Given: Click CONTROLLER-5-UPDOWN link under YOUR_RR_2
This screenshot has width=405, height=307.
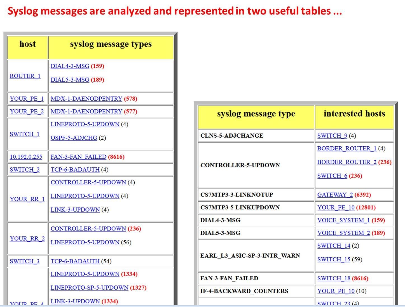Looking at the screenshot, I should point(88,228).
